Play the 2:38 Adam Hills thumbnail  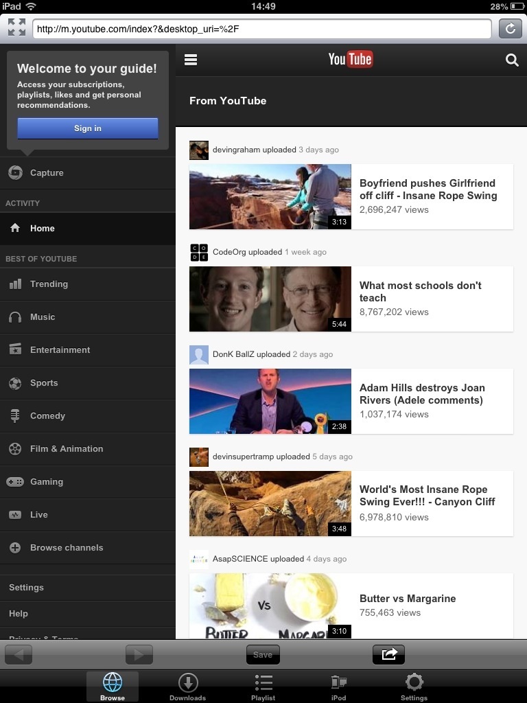[270, 401]
